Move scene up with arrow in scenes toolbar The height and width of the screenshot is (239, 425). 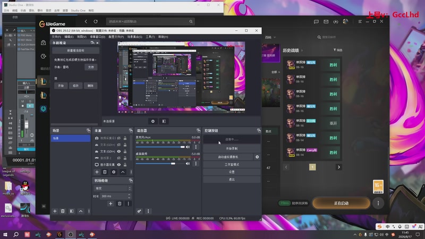[x=81, y=211]
